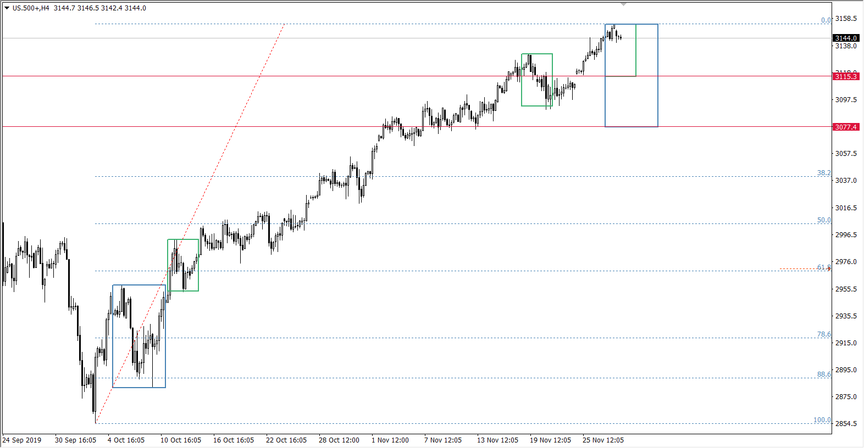864x448 pixels.
Task: Click the 2854.5 price scale value
Action: click(846, 424)
